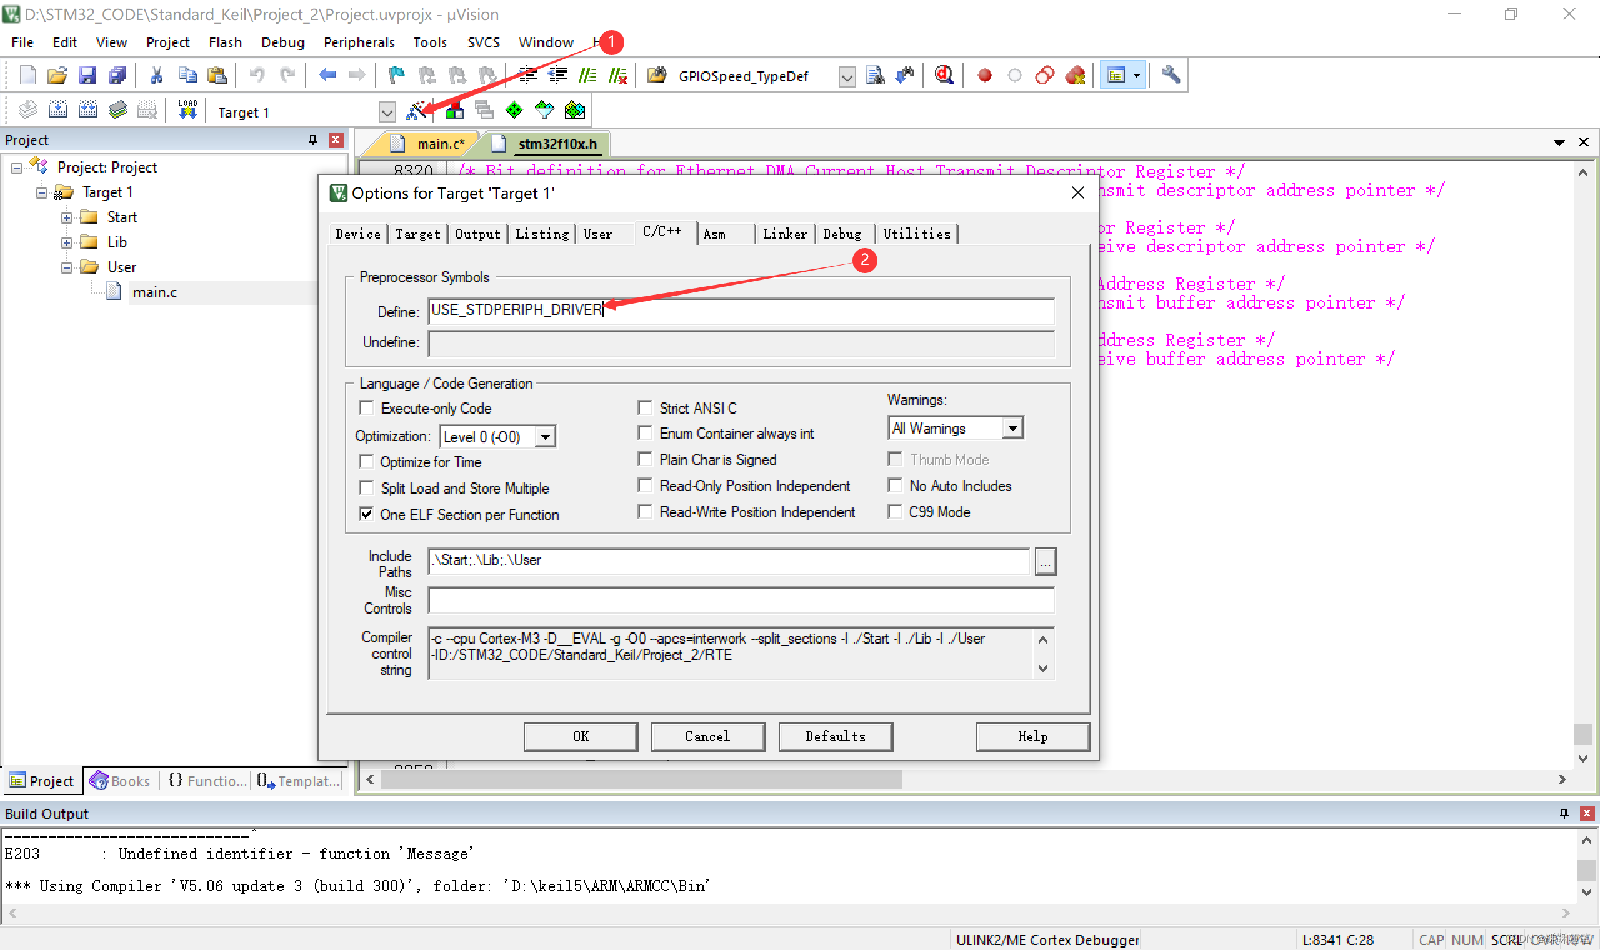1600x950 pixels.
Task: Expand the Lib folder in the project tree
Action: [66, 242]
